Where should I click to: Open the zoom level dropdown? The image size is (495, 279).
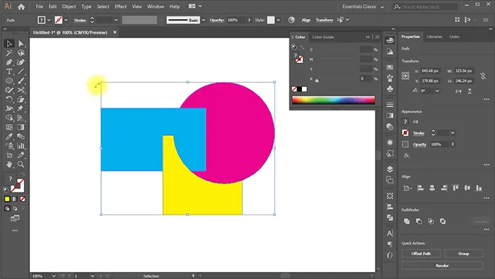point(54,276)
